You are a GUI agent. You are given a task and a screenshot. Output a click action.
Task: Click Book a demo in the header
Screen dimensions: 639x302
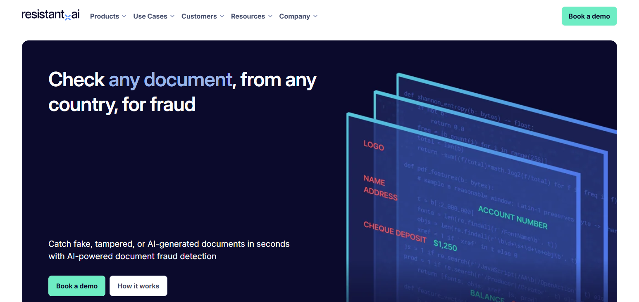[589, 16]
